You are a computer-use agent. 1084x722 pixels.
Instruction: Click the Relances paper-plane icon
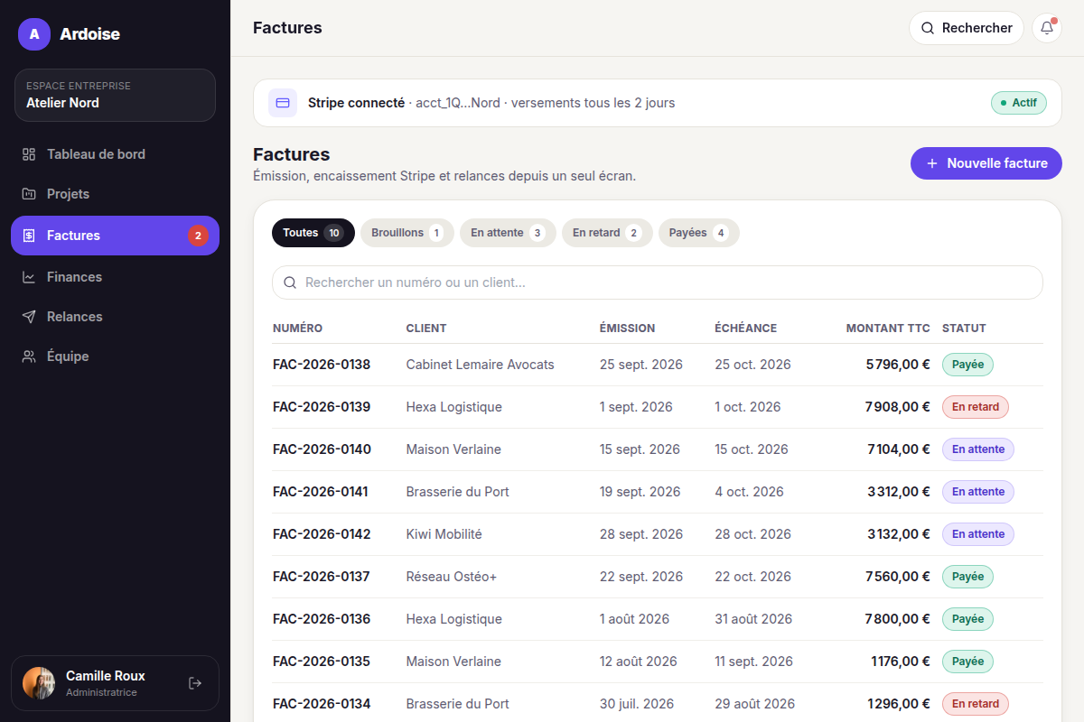click(29, 317)
